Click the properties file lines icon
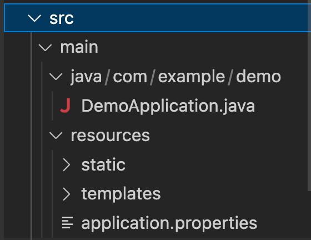This screenshot has height=240, width=311. pyautogui.click(x=67, y=223)
